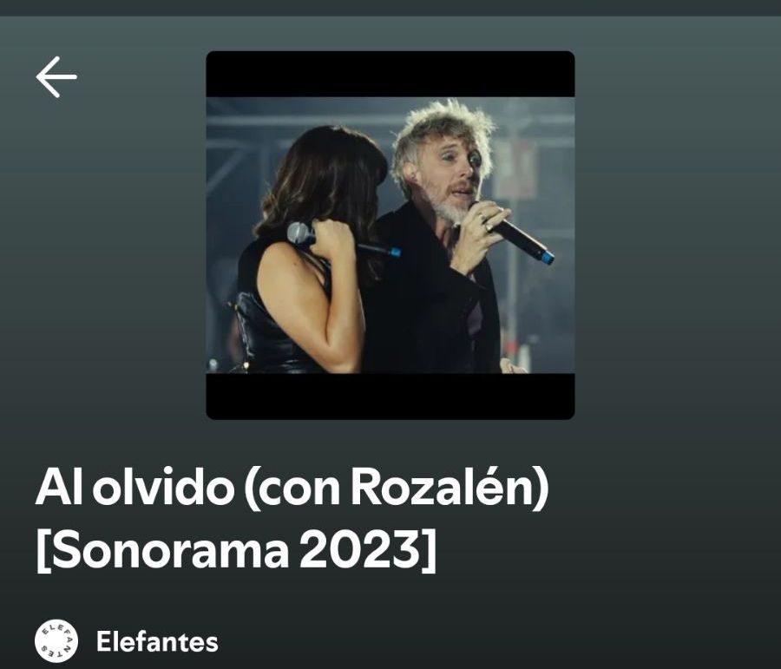
Task: Go back using the left arrow
Action: (56, 76)
